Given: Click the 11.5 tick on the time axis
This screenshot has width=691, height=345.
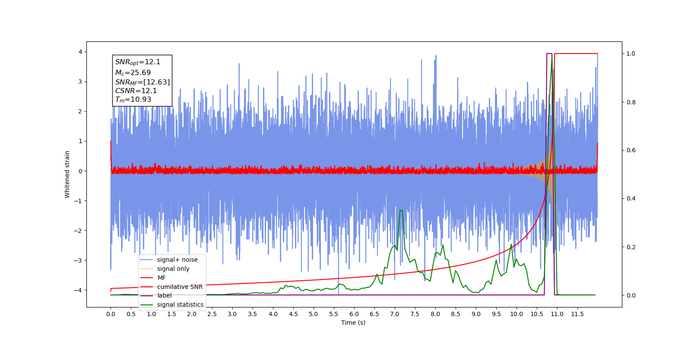Looking at the screenshot, I should tap(577, 314).
